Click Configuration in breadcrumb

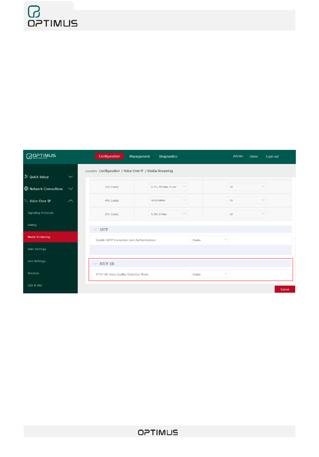pyautogui.click(x=109, y=171)
